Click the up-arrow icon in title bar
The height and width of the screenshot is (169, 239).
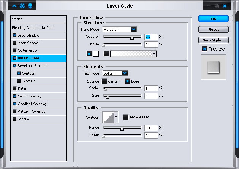click(x=14, y=6)
